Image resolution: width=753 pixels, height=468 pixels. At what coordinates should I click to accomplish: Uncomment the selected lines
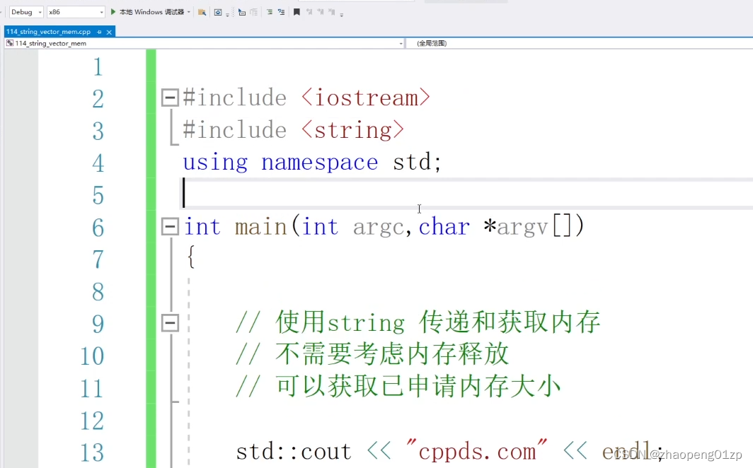pyautogui.click(x=282, y=12)
